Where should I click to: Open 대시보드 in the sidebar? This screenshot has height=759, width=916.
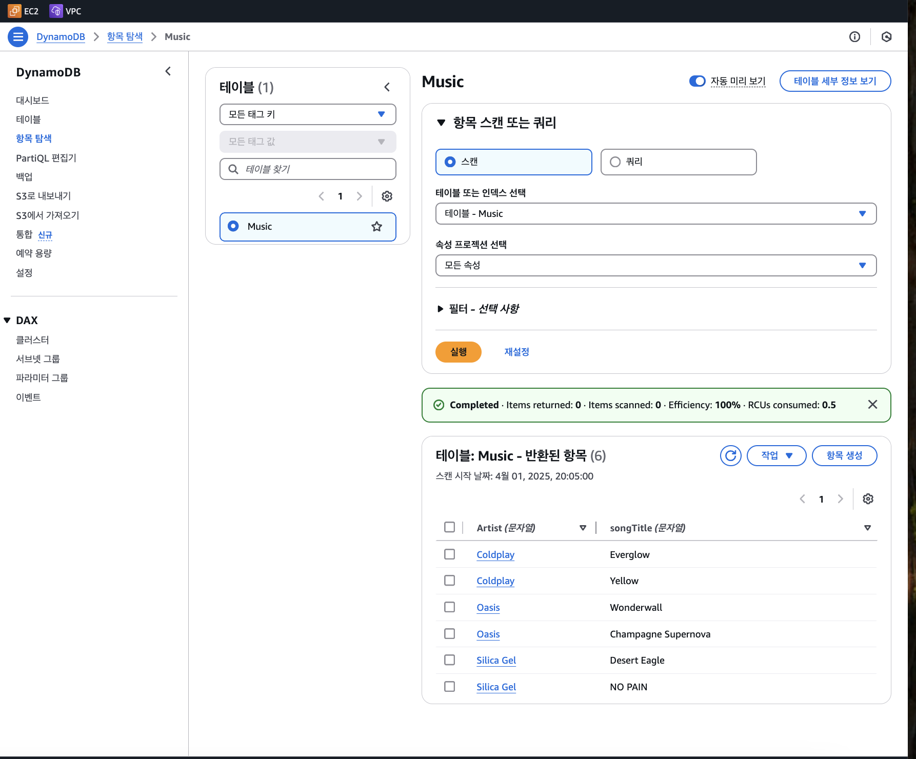32,101
